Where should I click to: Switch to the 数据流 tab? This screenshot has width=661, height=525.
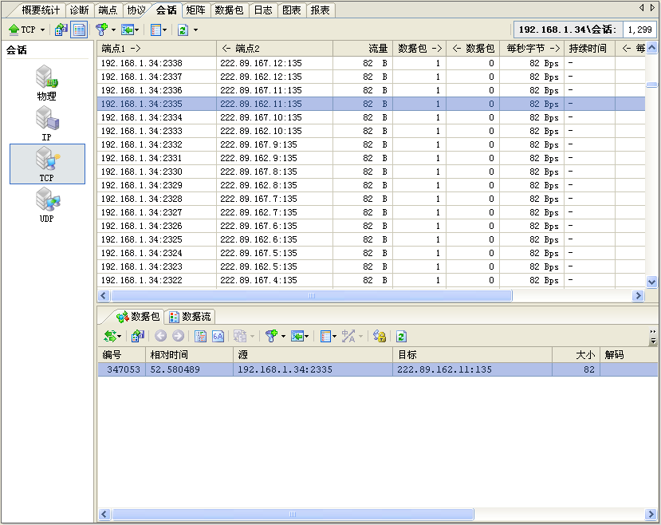pyautogui.click(x=191, y=317)
